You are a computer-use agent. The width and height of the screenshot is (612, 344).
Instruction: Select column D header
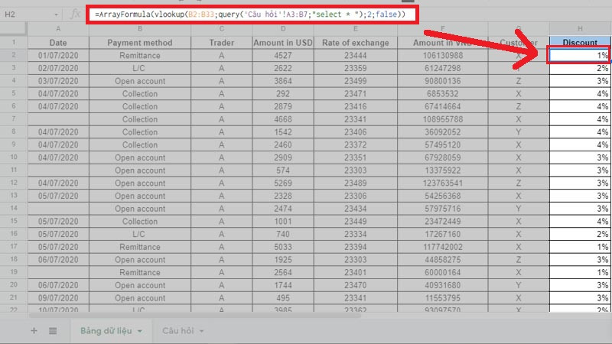(x=283, y=29)
